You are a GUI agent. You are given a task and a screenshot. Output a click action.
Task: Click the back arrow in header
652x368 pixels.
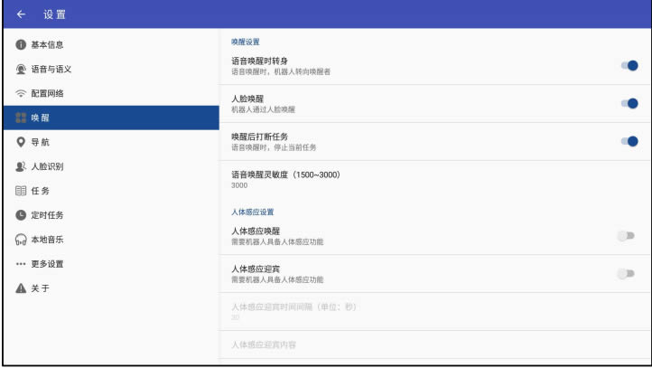[x=21, y=14]
